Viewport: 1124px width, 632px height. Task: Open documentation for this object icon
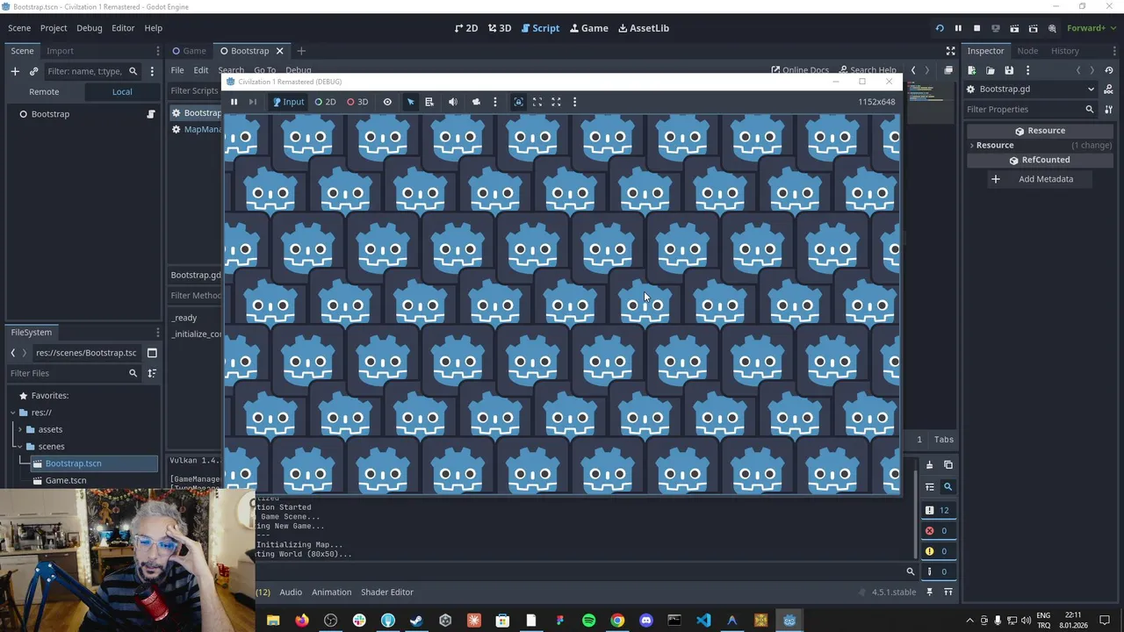coord(1108,89)
